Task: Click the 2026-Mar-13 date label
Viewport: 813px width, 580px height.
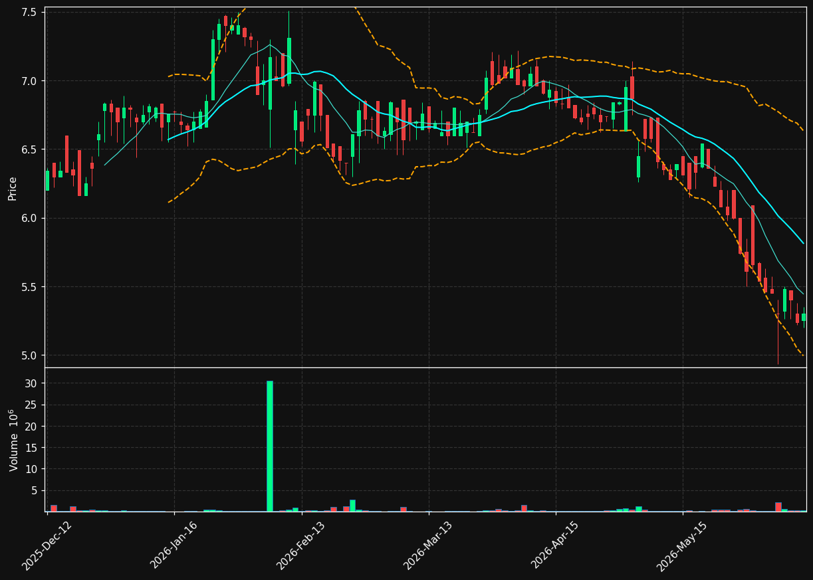Action: (x=428, y=545)
